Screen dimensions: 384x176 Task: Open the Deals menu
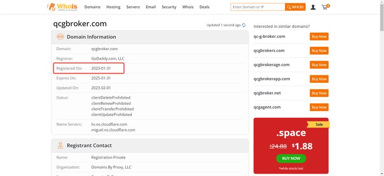[204, 7]
